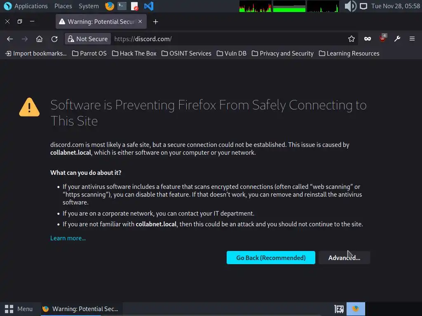Launch the terminal from the top panel
The image size is (422, 316).
(122, 6)
